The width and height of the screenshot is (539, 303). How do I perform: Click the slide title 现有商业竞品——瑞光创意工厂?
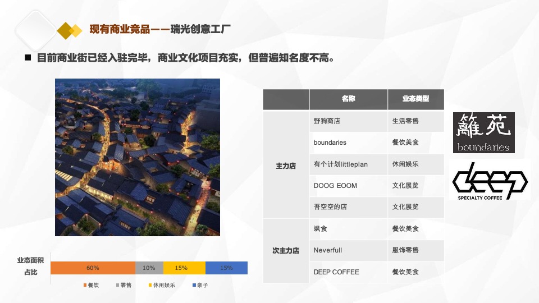coord(160,29)
